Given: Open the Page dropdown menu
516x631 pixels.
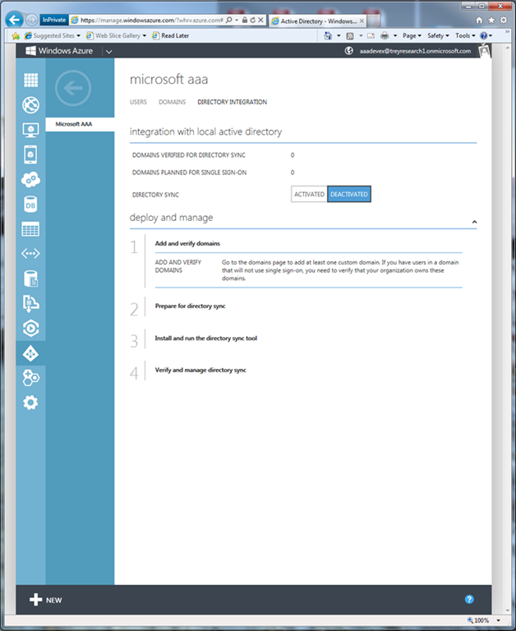Looking at the screenshot, I should coord(412,36).
